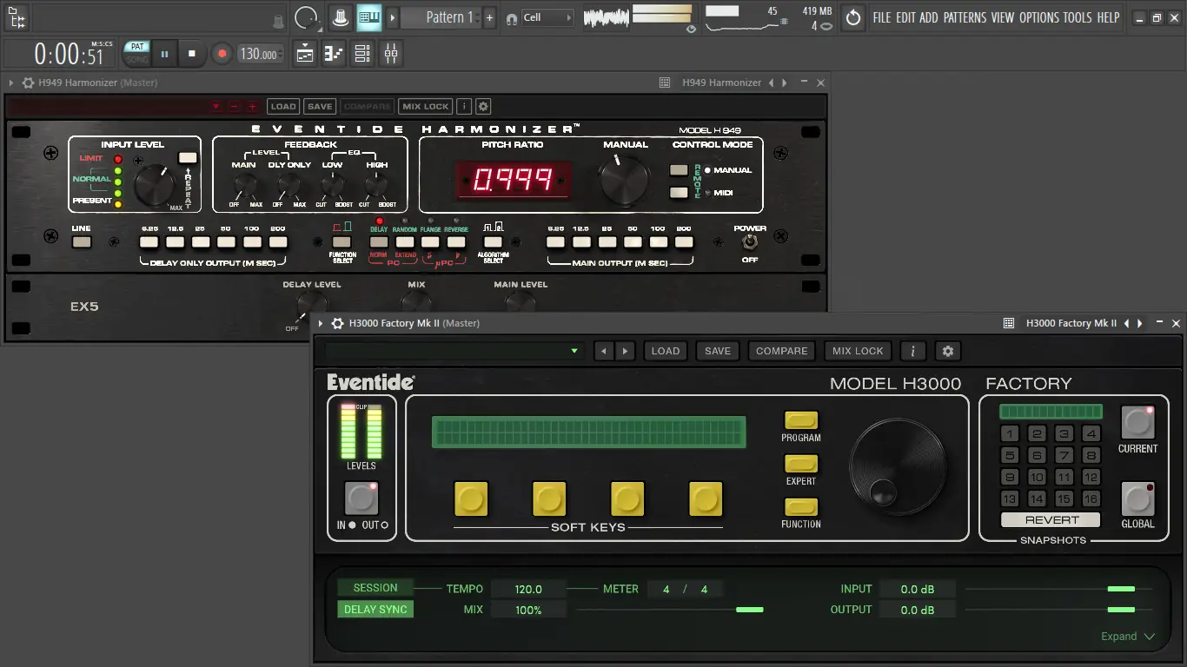Open the channel rack icon
The height and width of the screenshot is (667, 1187).
point(362,54)
